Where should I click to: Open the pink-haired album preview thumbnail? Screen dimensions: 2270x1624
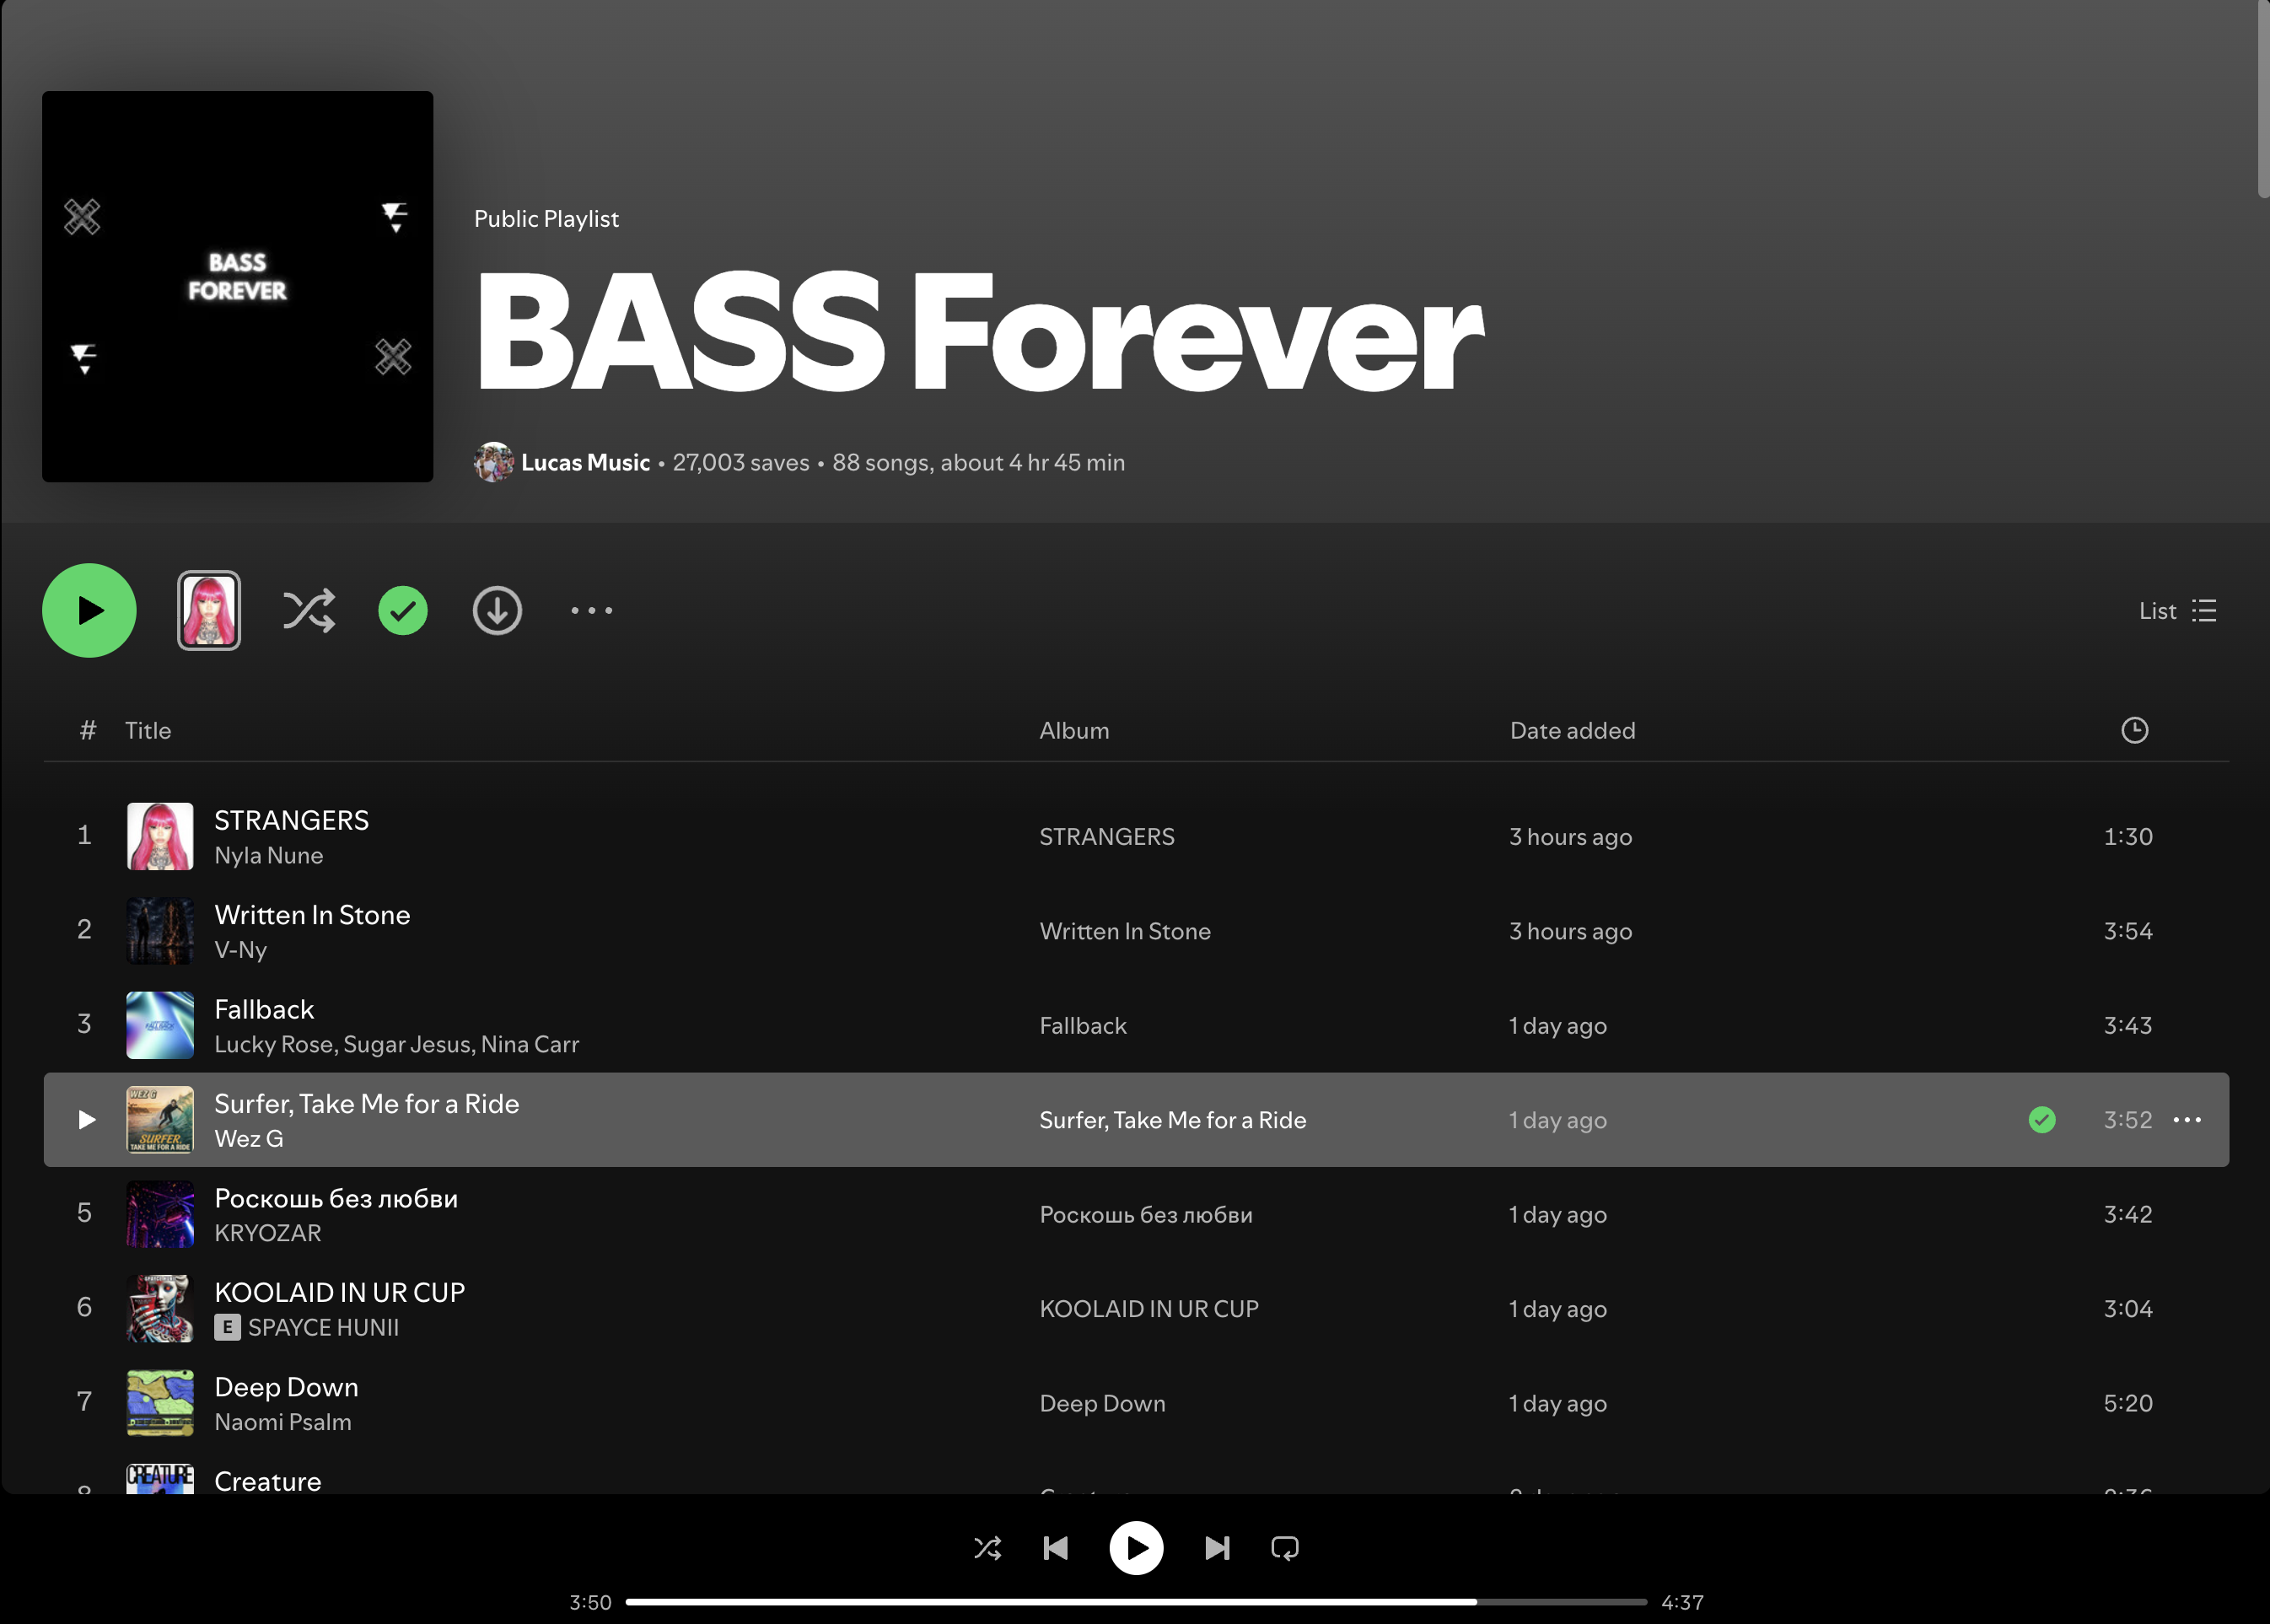click(209, 610)
